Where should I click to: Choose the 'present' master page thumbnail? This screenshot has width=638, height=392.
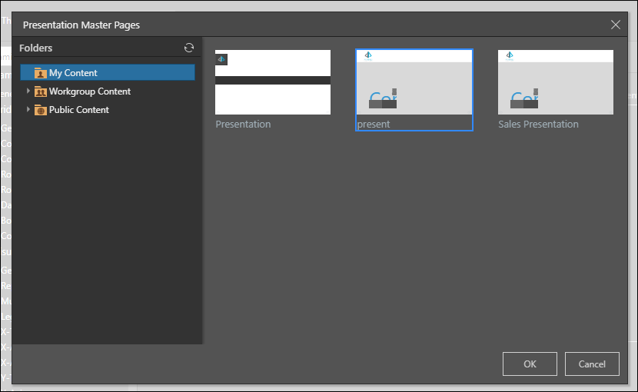414,82
